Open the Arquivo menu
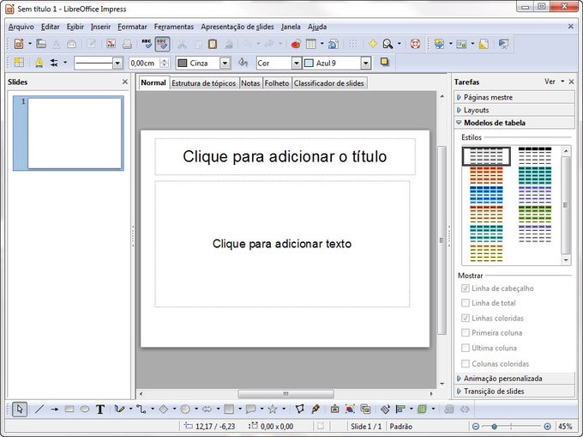Viewport: 583px width, 437px height. point(21,27)
